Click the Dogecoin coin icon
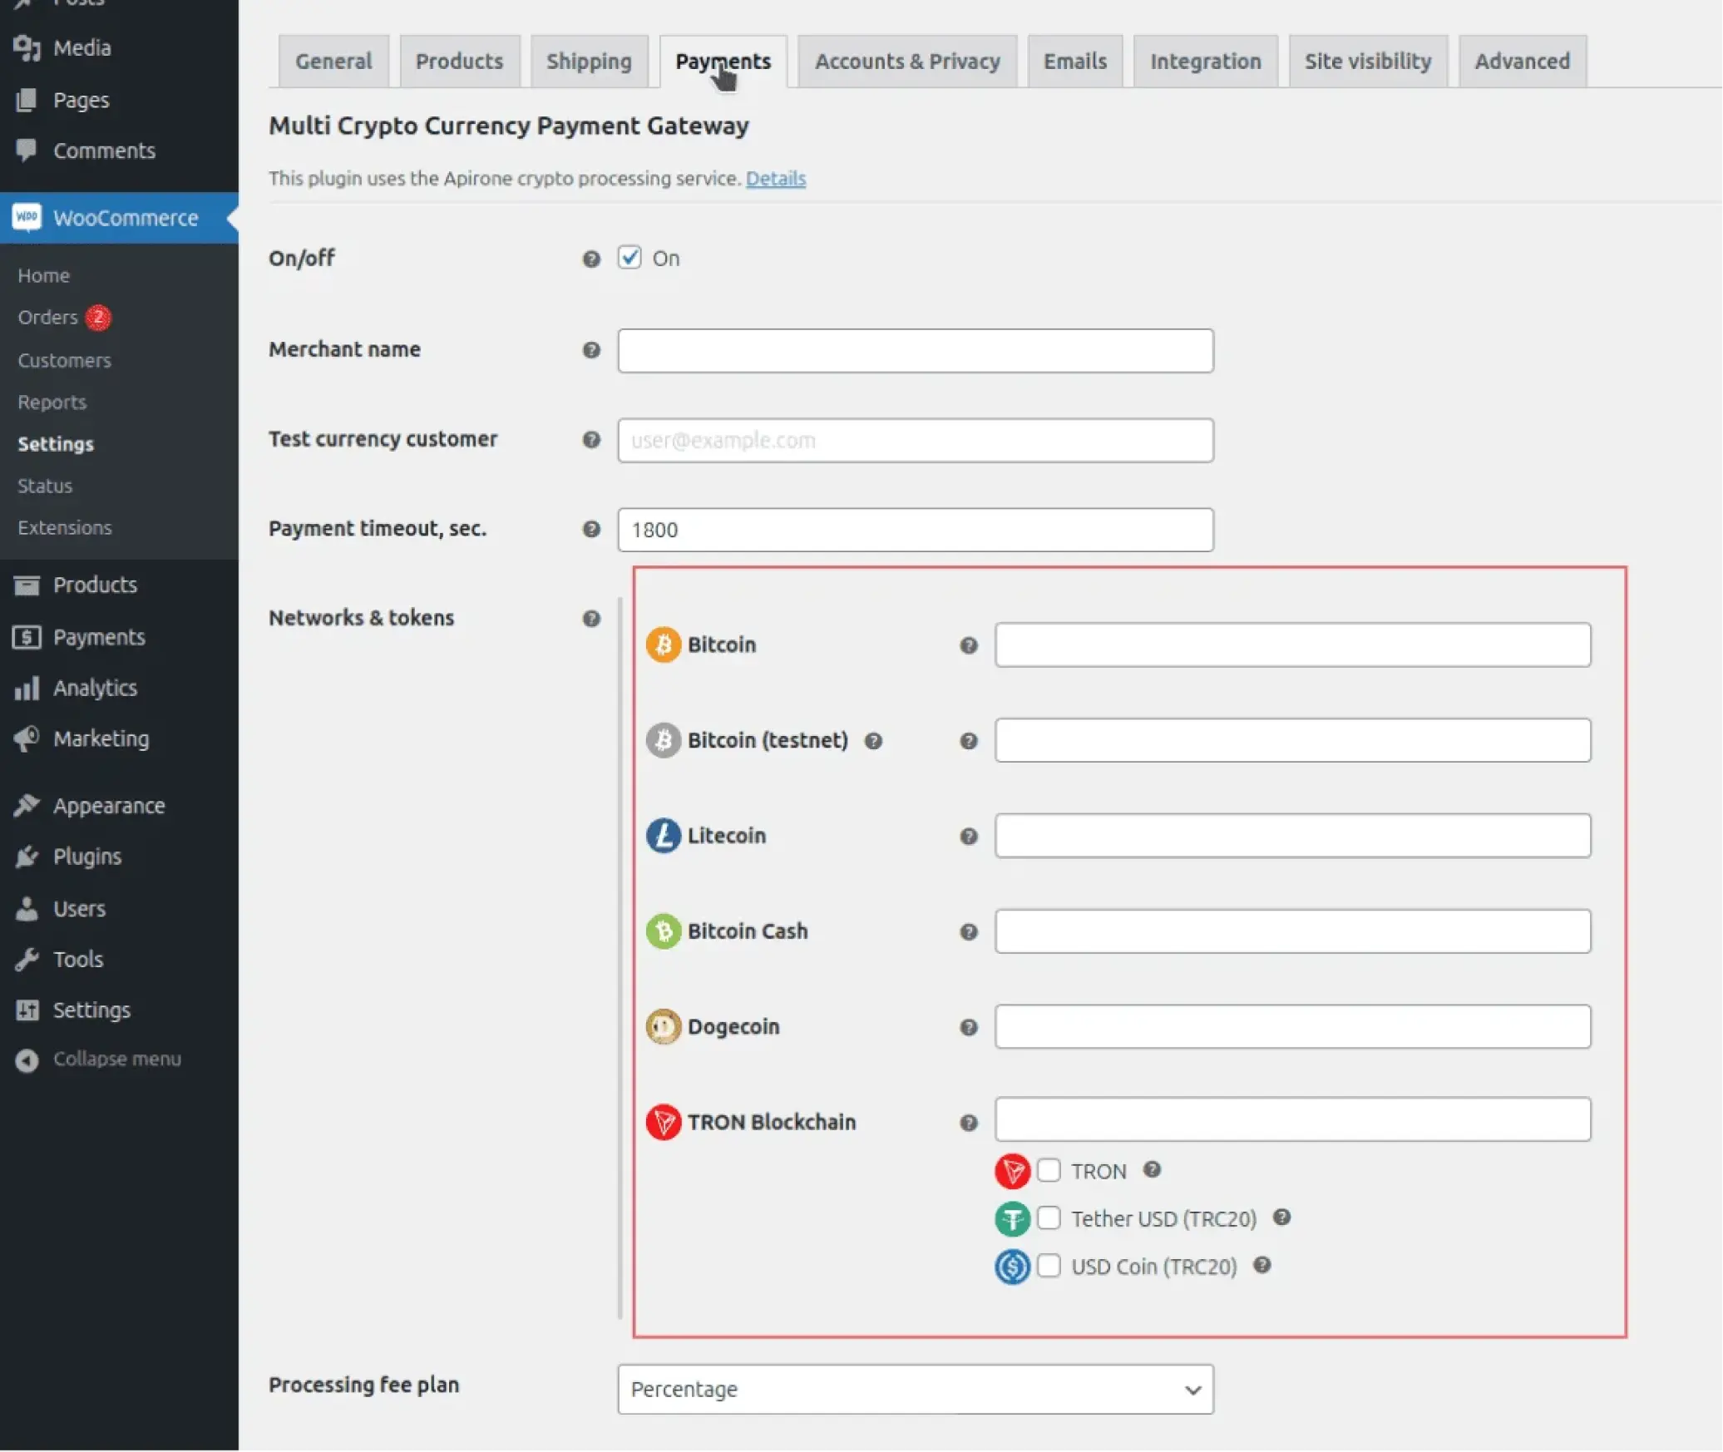Viewport: 1723px width, 1452px height. click(x=664, y=1028)
